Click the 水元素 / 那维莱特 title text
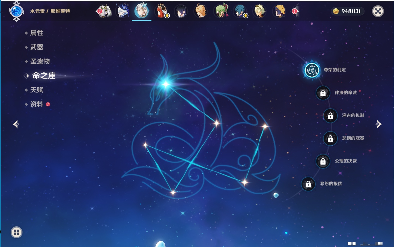Image resolution: width=394 pixels, height=247 pixels. [50, 11]
